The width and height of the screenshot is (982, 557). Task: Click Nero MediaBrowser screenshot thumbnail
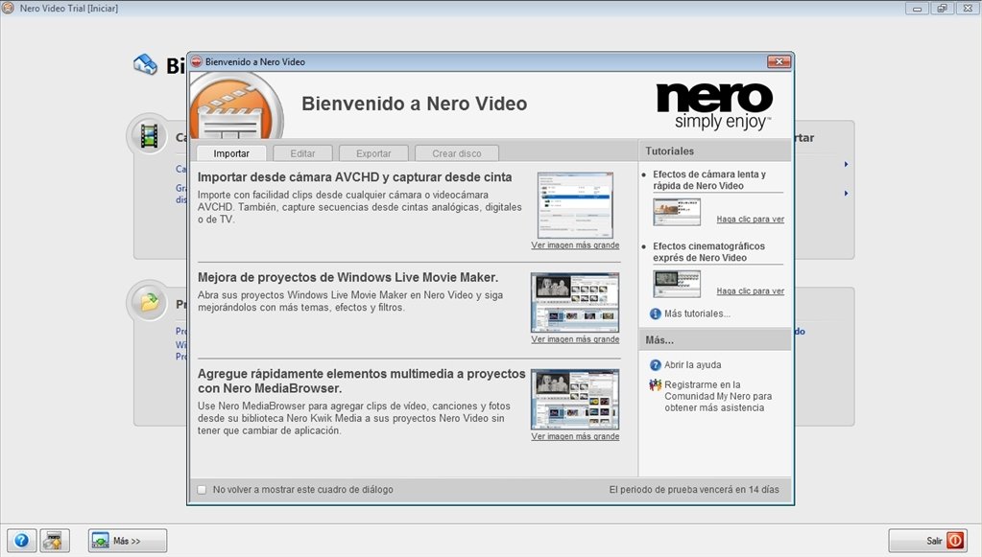coord(575,400)
